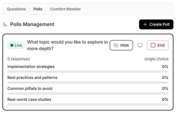
Task: Click the Create Poll button
Action: coord(156,24)
